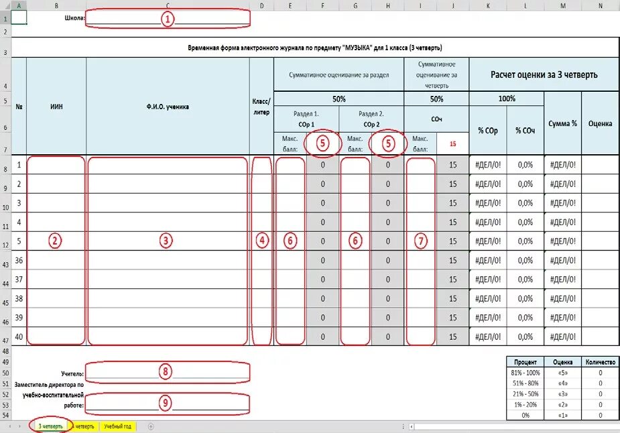Image resolution: width=620 pixels, height=433 pixels.
Task: Click the "15" cell in student 5 row
Action: point(453,241)
